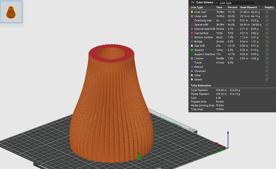
Task: Click Total time value 7h39m
Action: coord(220,109)
